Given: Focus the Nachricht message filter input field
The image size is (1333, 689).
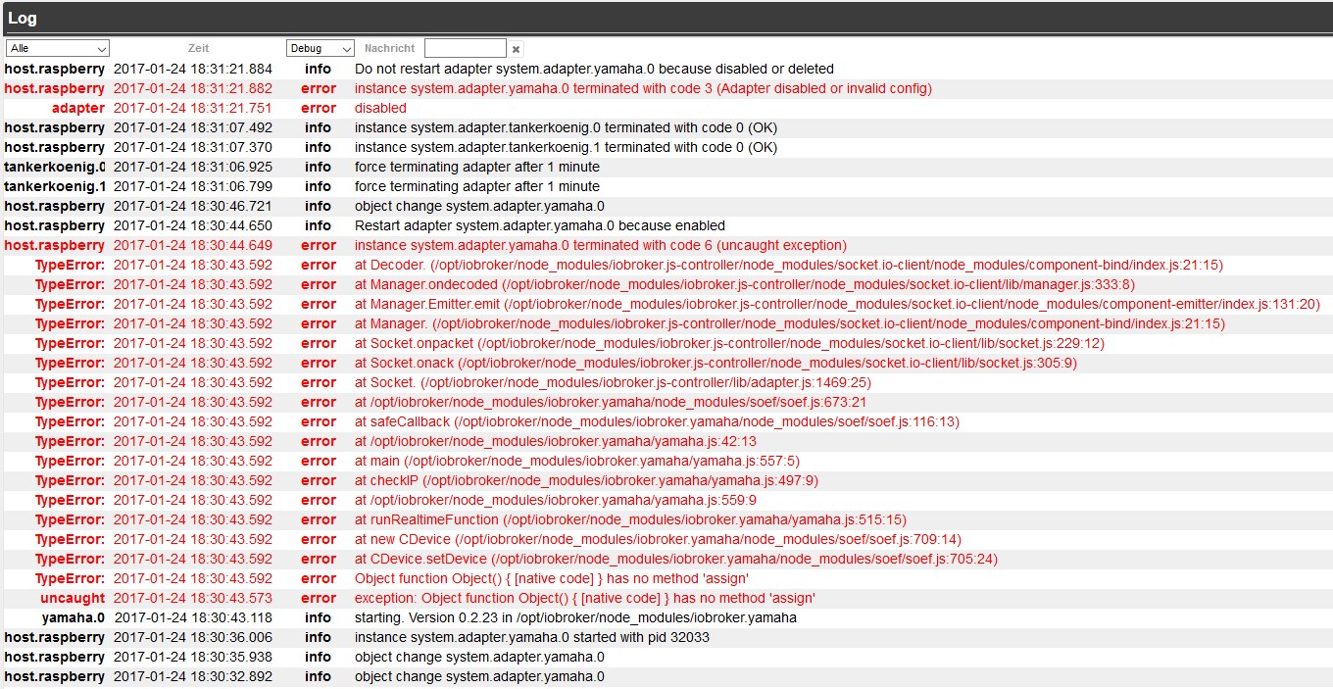Looking at the screenshot, I should pos(466,48).
